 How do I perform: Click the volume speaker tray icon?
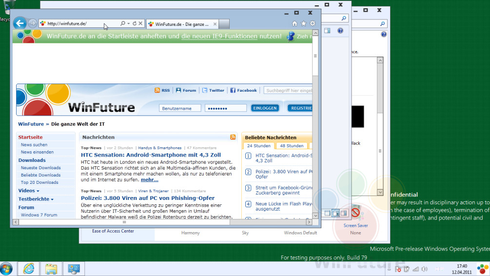pos(424,269)
